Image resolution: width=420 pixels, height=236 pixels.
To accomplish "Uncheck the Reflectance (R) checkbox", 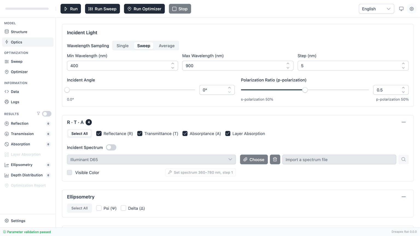I will (99, 134).
